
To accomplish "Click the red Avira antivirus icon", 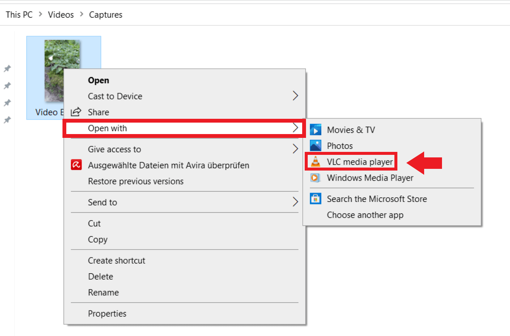I will tap(76, 165).
